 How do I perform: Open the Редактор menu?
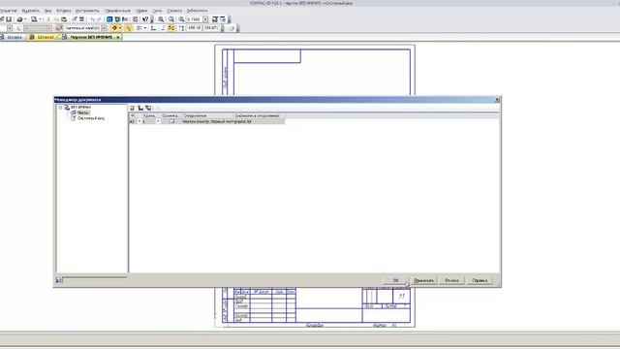(9, 11)
